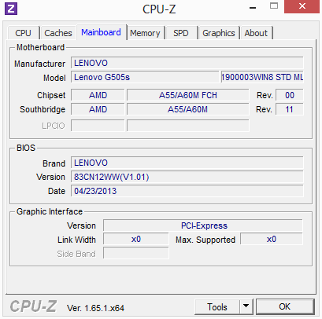Click the BIOS Brand LENOVO field

[187, 163]
